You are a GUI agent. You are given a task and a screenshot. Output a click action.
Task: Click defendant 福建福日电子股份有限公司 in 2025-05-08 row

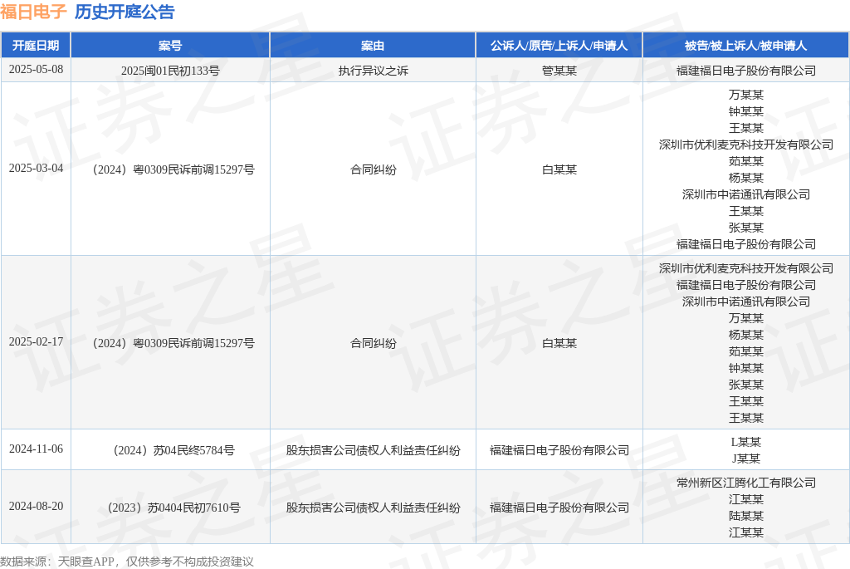coord(746,71)
